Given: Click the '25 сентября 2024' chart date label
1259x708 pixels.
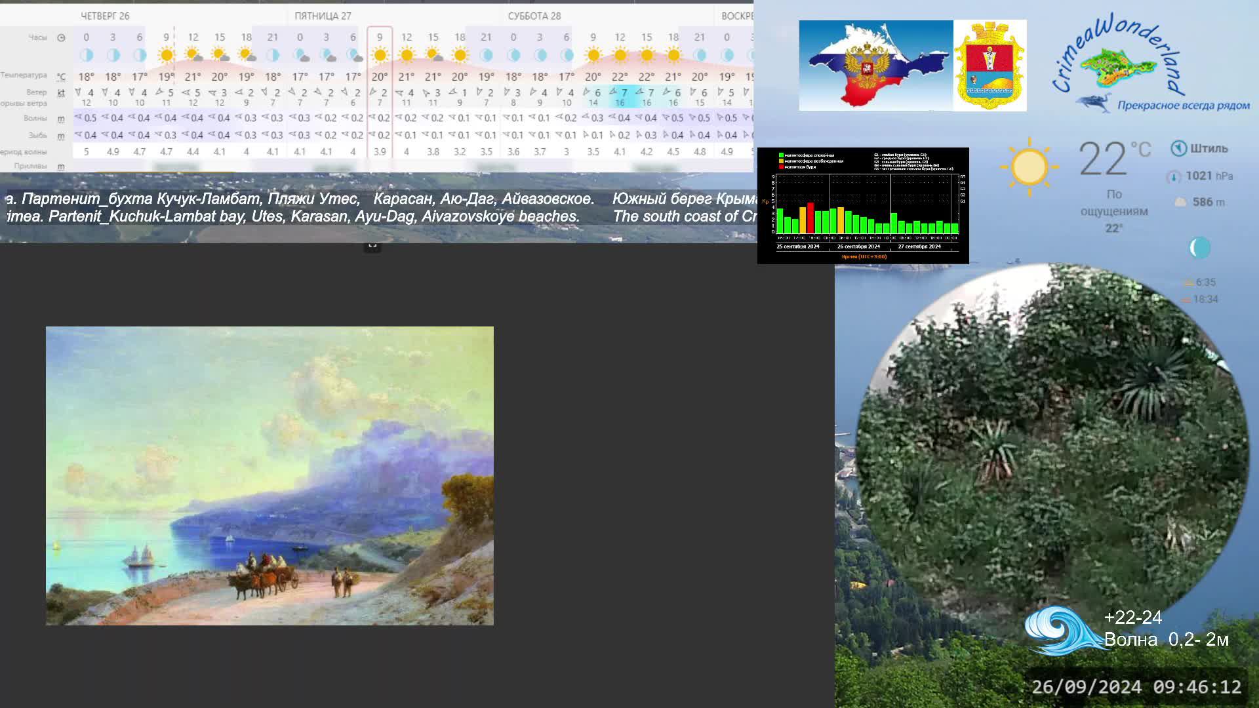Looking at the screenshot, I should 798,246.
